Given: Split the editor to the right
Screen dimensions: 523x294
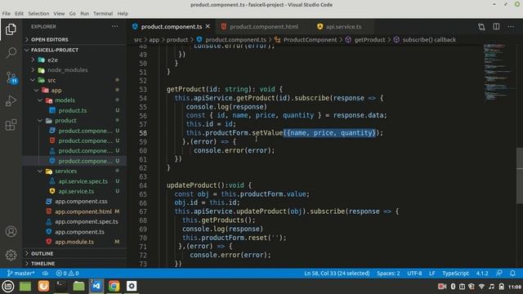Looking at the screenshot, I should (496, 27).
